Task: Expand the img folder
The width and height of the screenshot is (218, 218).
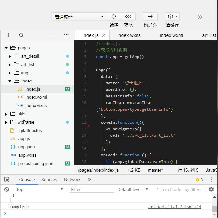Action: [10, 73]
